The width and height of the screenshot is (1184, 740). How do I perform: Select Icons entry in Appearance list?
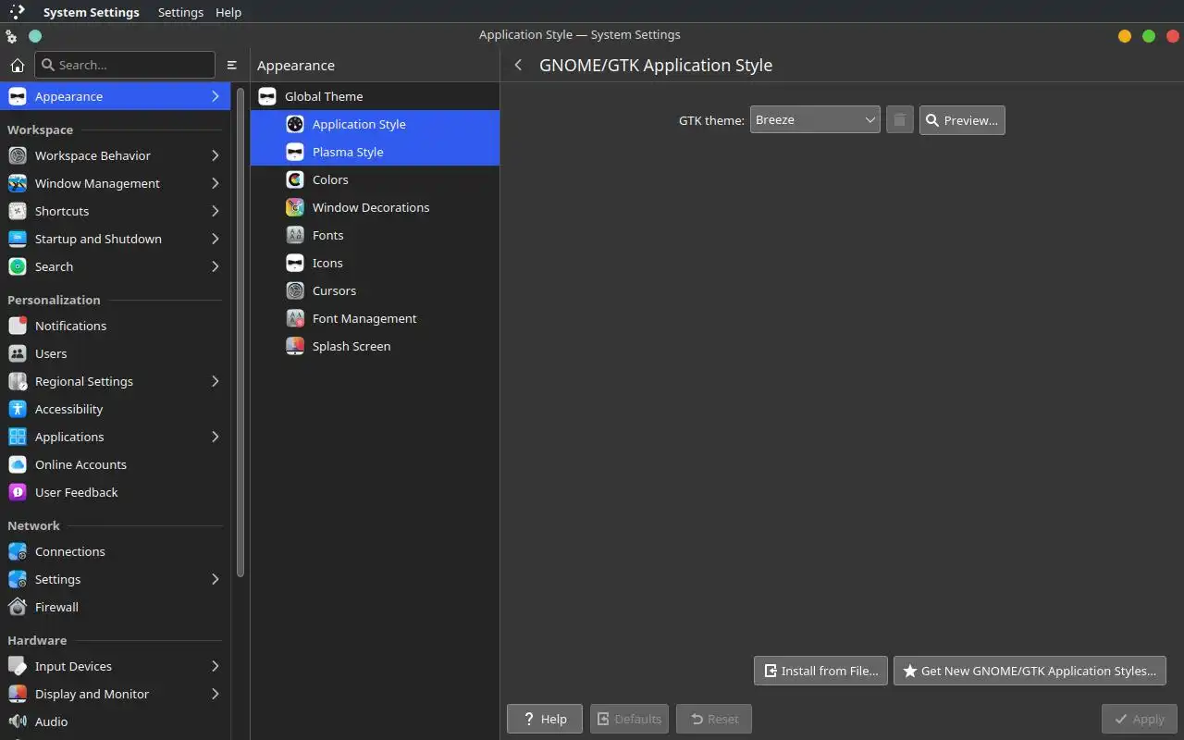tap(375, 263)
